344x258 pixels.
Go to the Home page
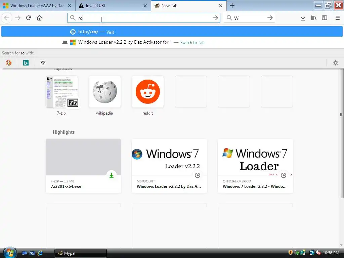pos(39,18)
